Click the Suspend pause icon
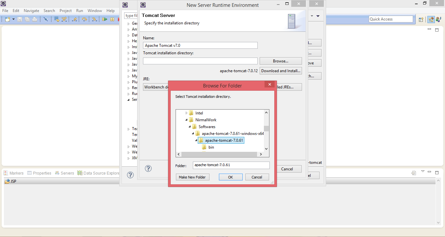This screenshot has width=445, height=237. 112,19
